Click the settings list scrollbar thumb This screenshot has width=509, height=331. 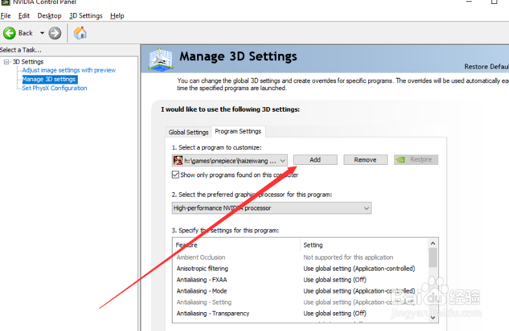(x=432, y=258)
